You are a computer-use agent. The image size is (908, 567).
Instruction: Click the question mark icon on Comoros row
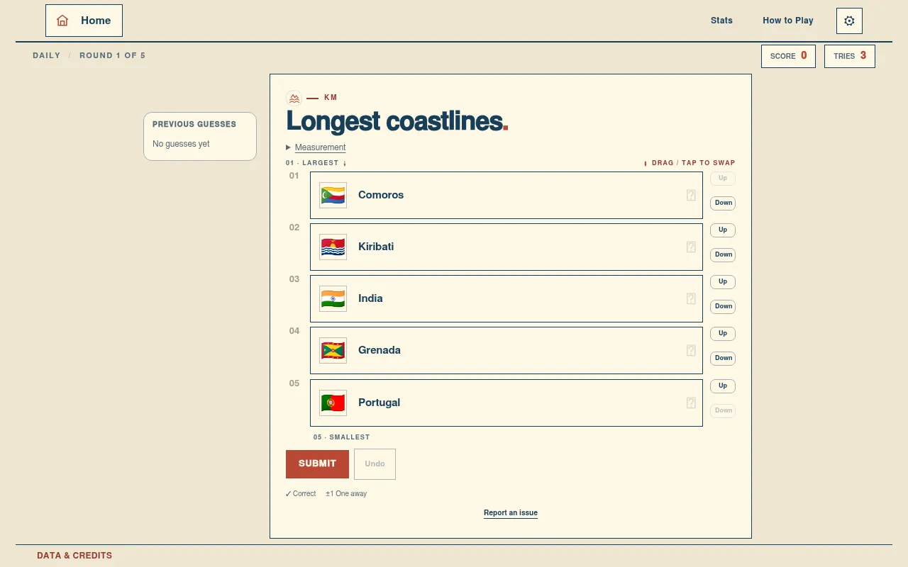click(691, 195)
